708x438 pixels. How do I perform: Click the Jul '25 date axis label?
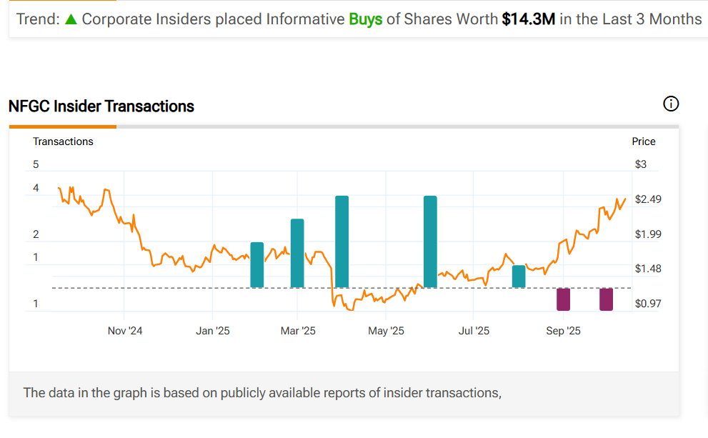pos(474,331)
